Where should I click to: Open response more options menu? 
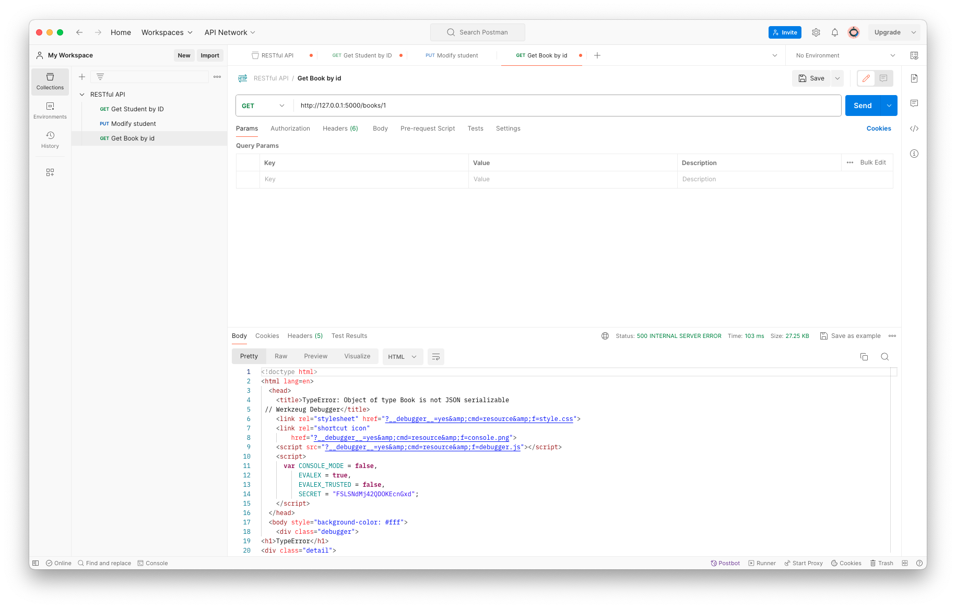892,336
